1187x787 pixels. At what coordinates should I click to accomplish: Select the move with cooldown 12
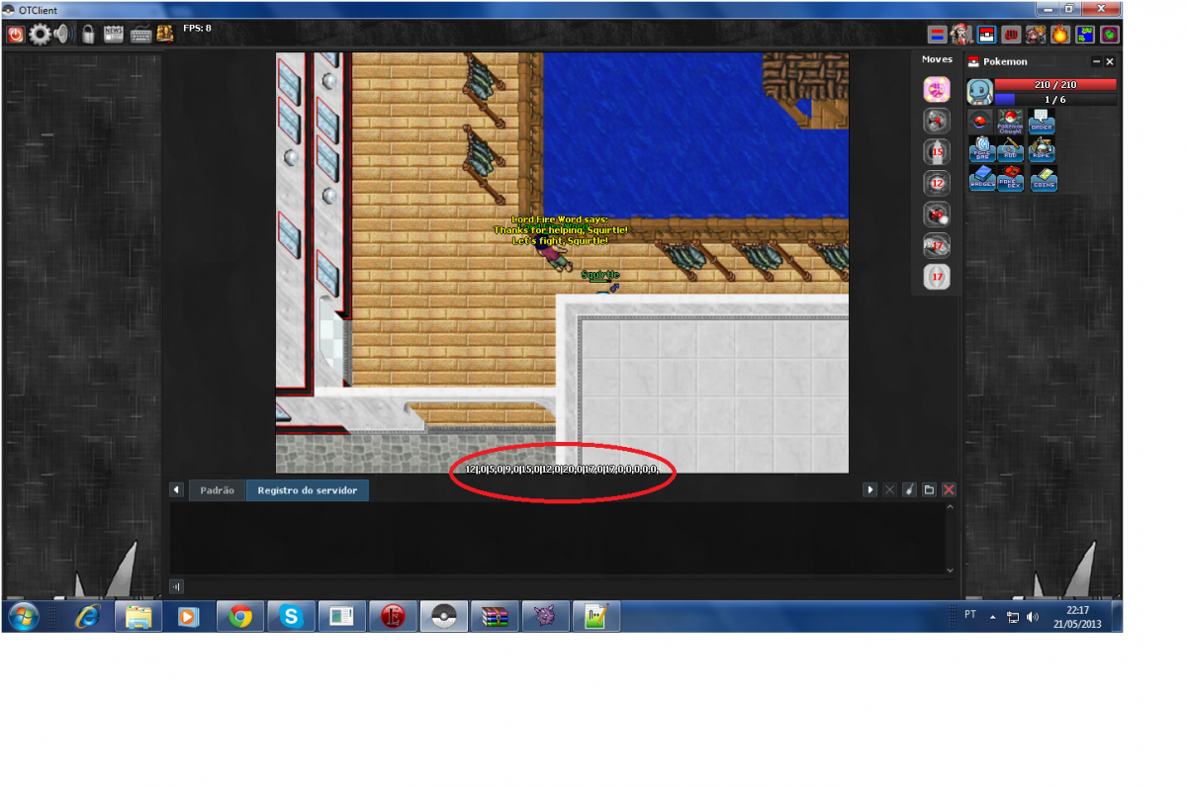click(x=937, y=183)
